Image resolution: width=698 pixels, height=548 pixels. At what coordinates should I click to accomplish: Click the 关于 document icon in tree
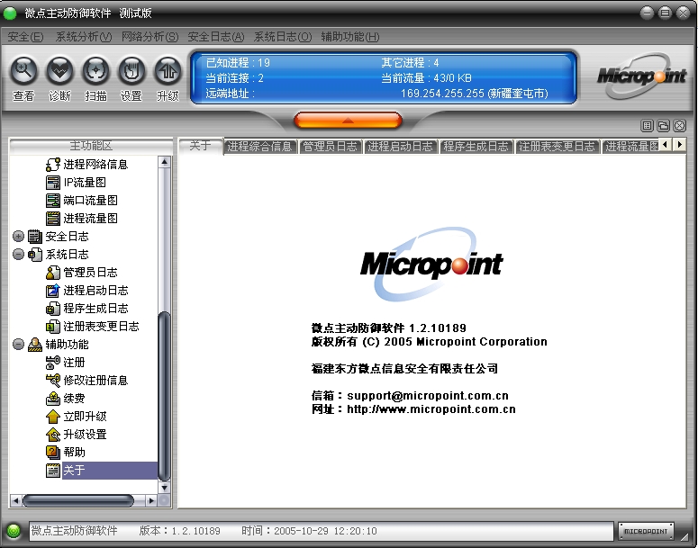click(53, 471)
